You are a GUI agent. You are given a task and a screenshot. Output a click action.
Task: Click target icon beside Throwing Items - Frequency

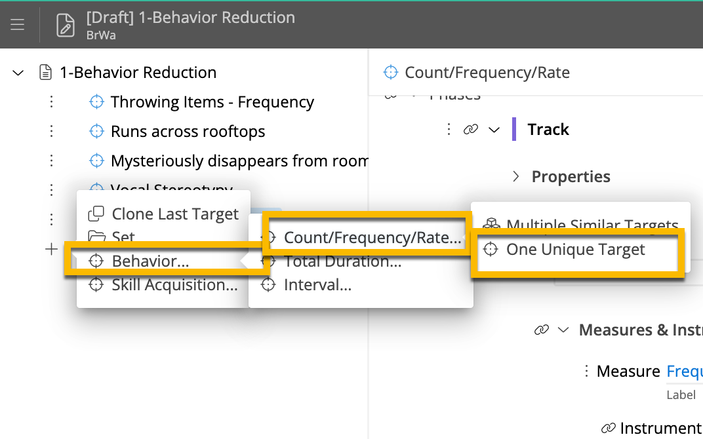pos(97,102)
